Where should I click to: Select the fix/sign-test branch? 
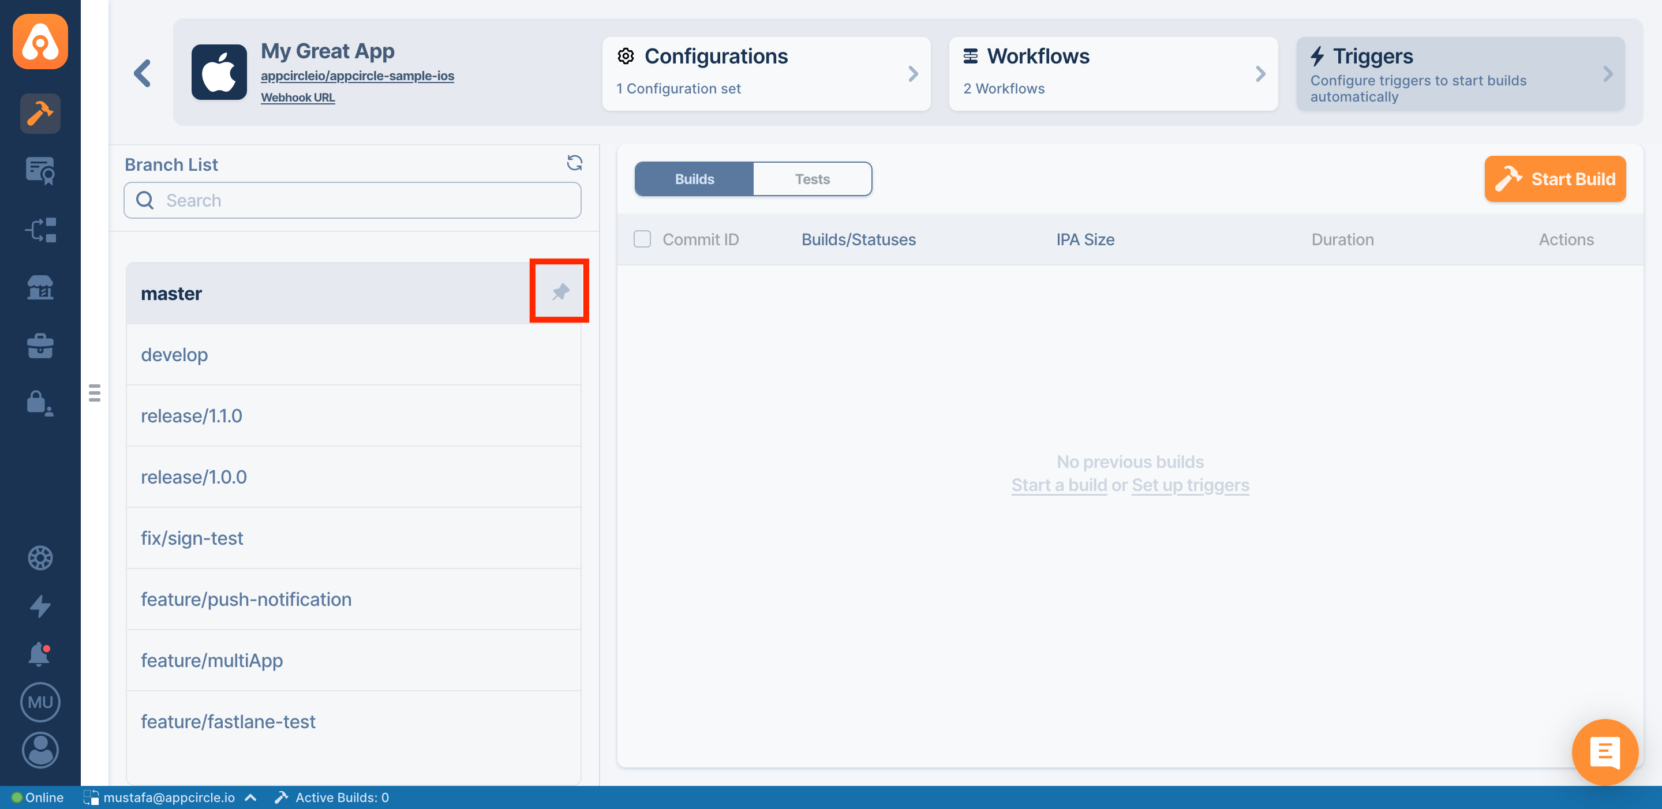click(354, 538)
